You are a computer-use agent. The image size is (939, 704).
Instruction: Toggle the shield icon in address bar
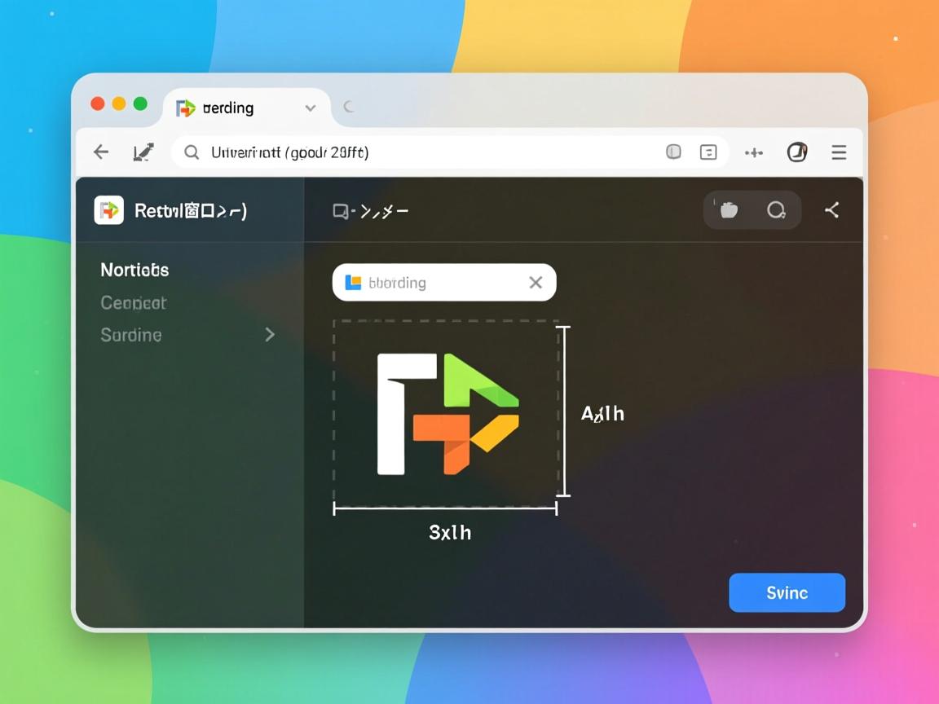click(x=673, y=152)
